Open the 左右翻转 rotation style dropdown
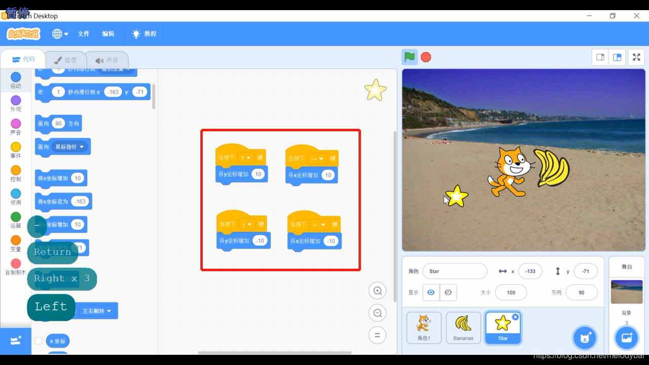The width and height of the screenshot is (649, 365). pyautogui.click(x=96, y=311)
